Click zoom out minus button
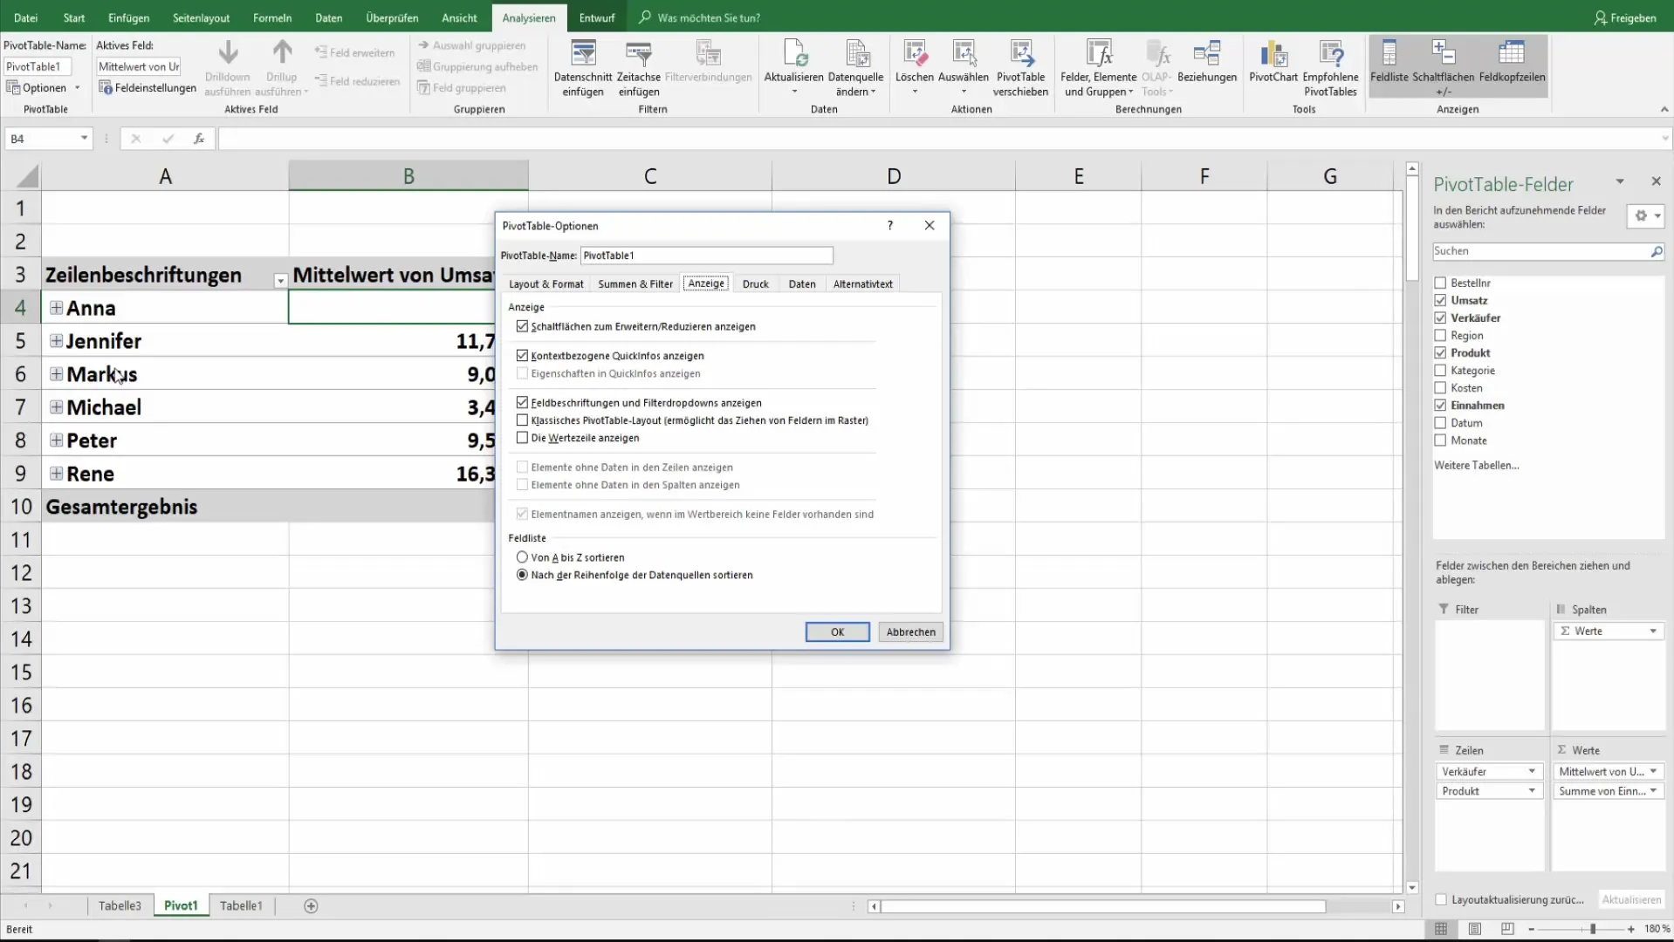This screenshot has height=942, width=1674. click(x=1531, y=930)
